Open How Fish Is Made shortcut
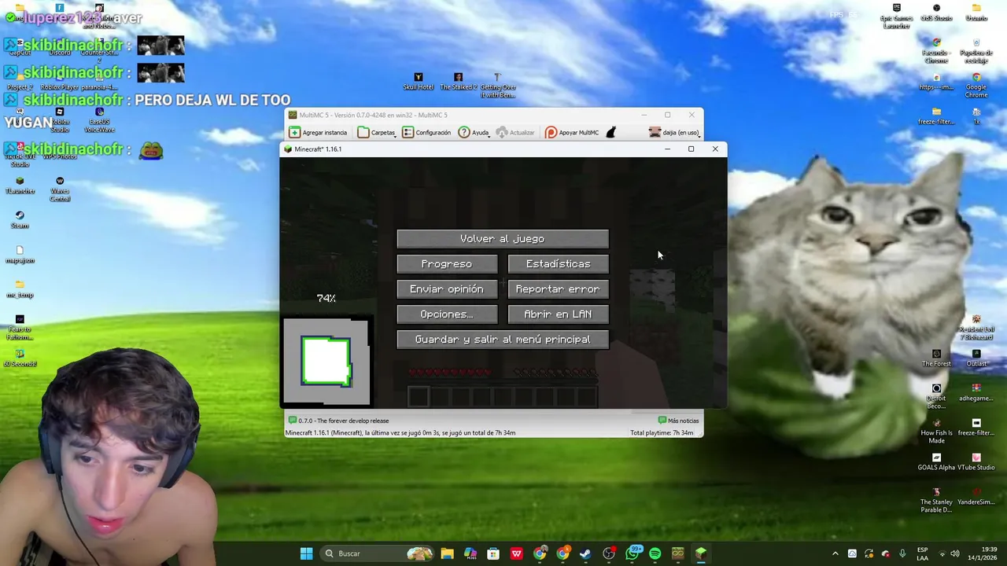The height and width of the screenshot is (566, 1007). click(936, 431)
